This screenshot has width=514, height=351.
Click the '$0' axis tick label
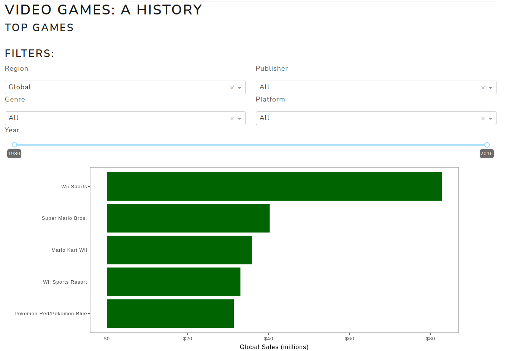click(x=107, y=339)
